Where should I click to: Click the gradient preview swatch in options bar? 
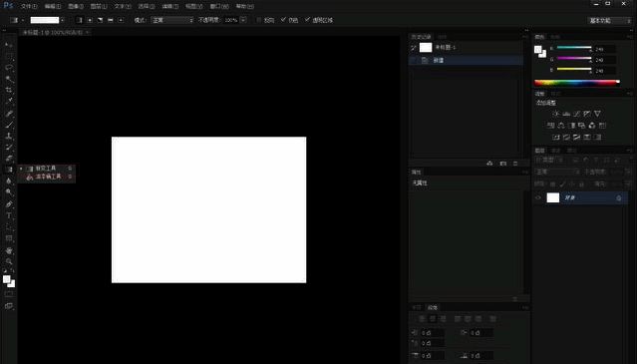(45, 20)
